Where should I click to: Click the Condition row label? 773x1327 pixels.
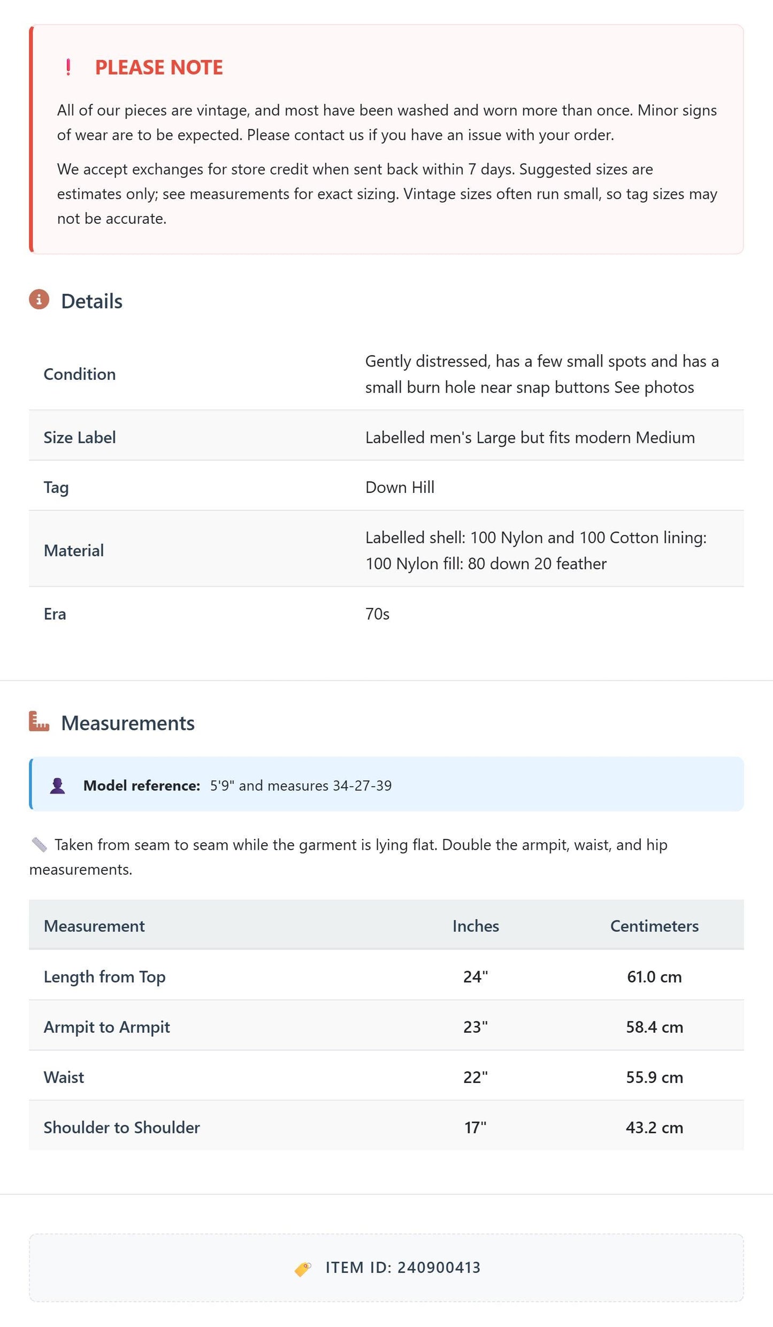pos(80,374)
